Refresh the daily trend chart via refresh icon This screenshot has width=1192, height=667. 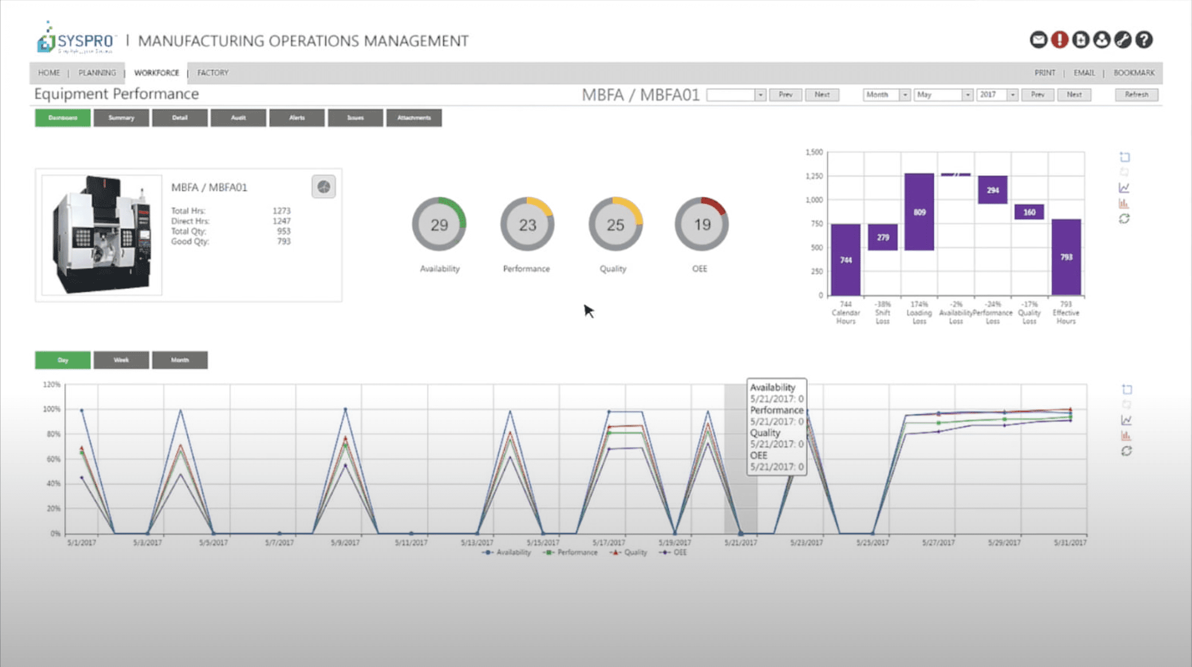1127,451
